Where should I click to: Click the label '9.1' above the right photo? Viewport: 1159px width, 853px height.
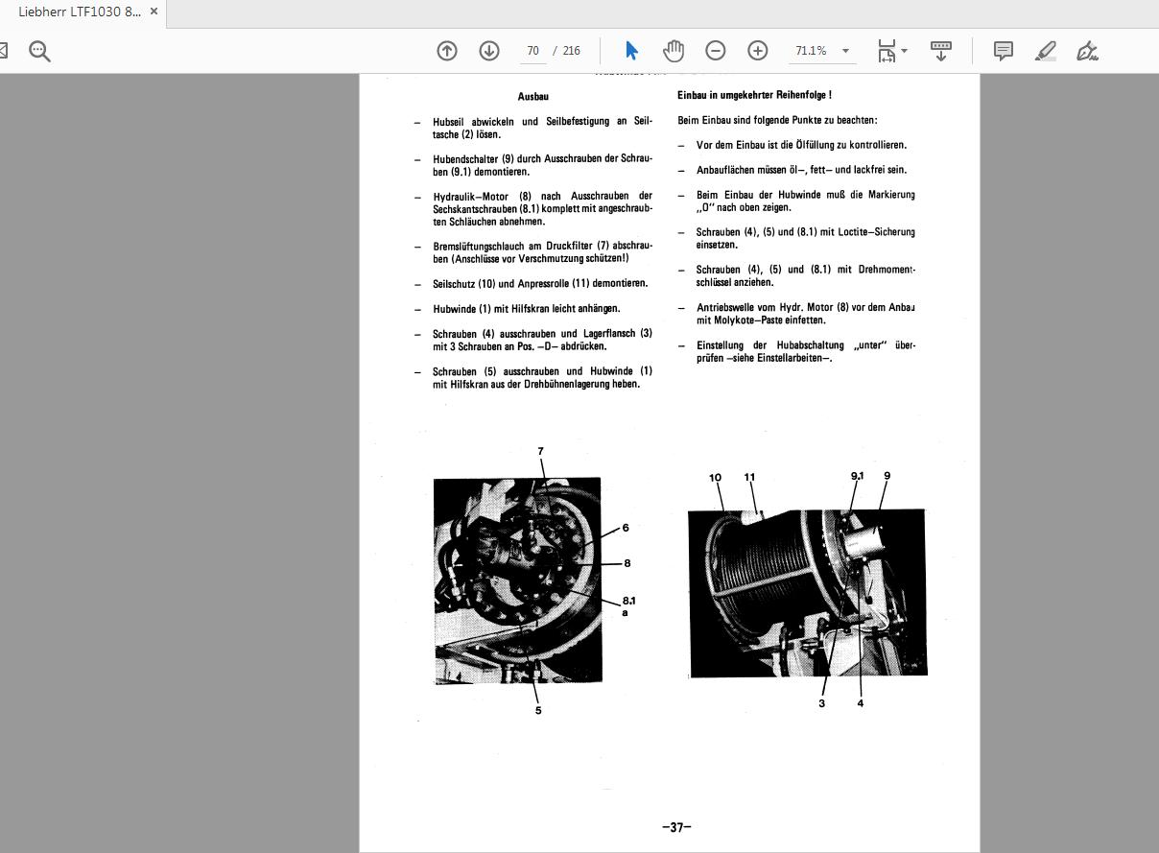point(857,476)
